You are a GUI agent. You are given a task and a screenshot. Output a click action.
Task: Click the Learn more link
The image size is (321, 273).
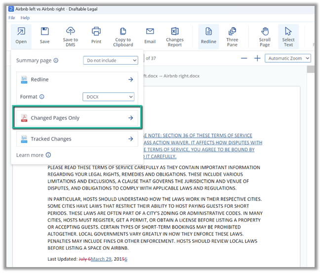30,155
